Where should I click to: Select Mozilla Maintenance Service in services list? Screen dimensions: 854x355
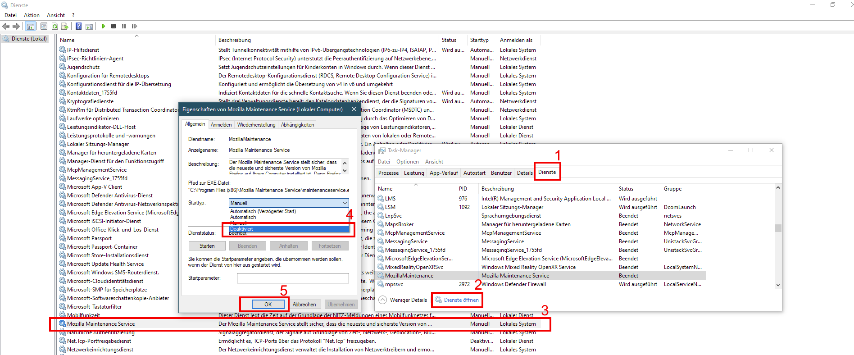(101, 324)
